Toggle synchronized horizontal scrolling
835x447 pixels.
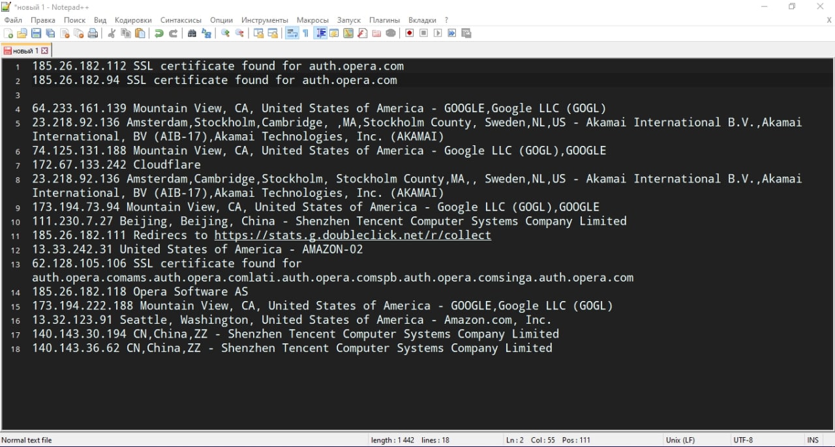[x=273, y=33]
